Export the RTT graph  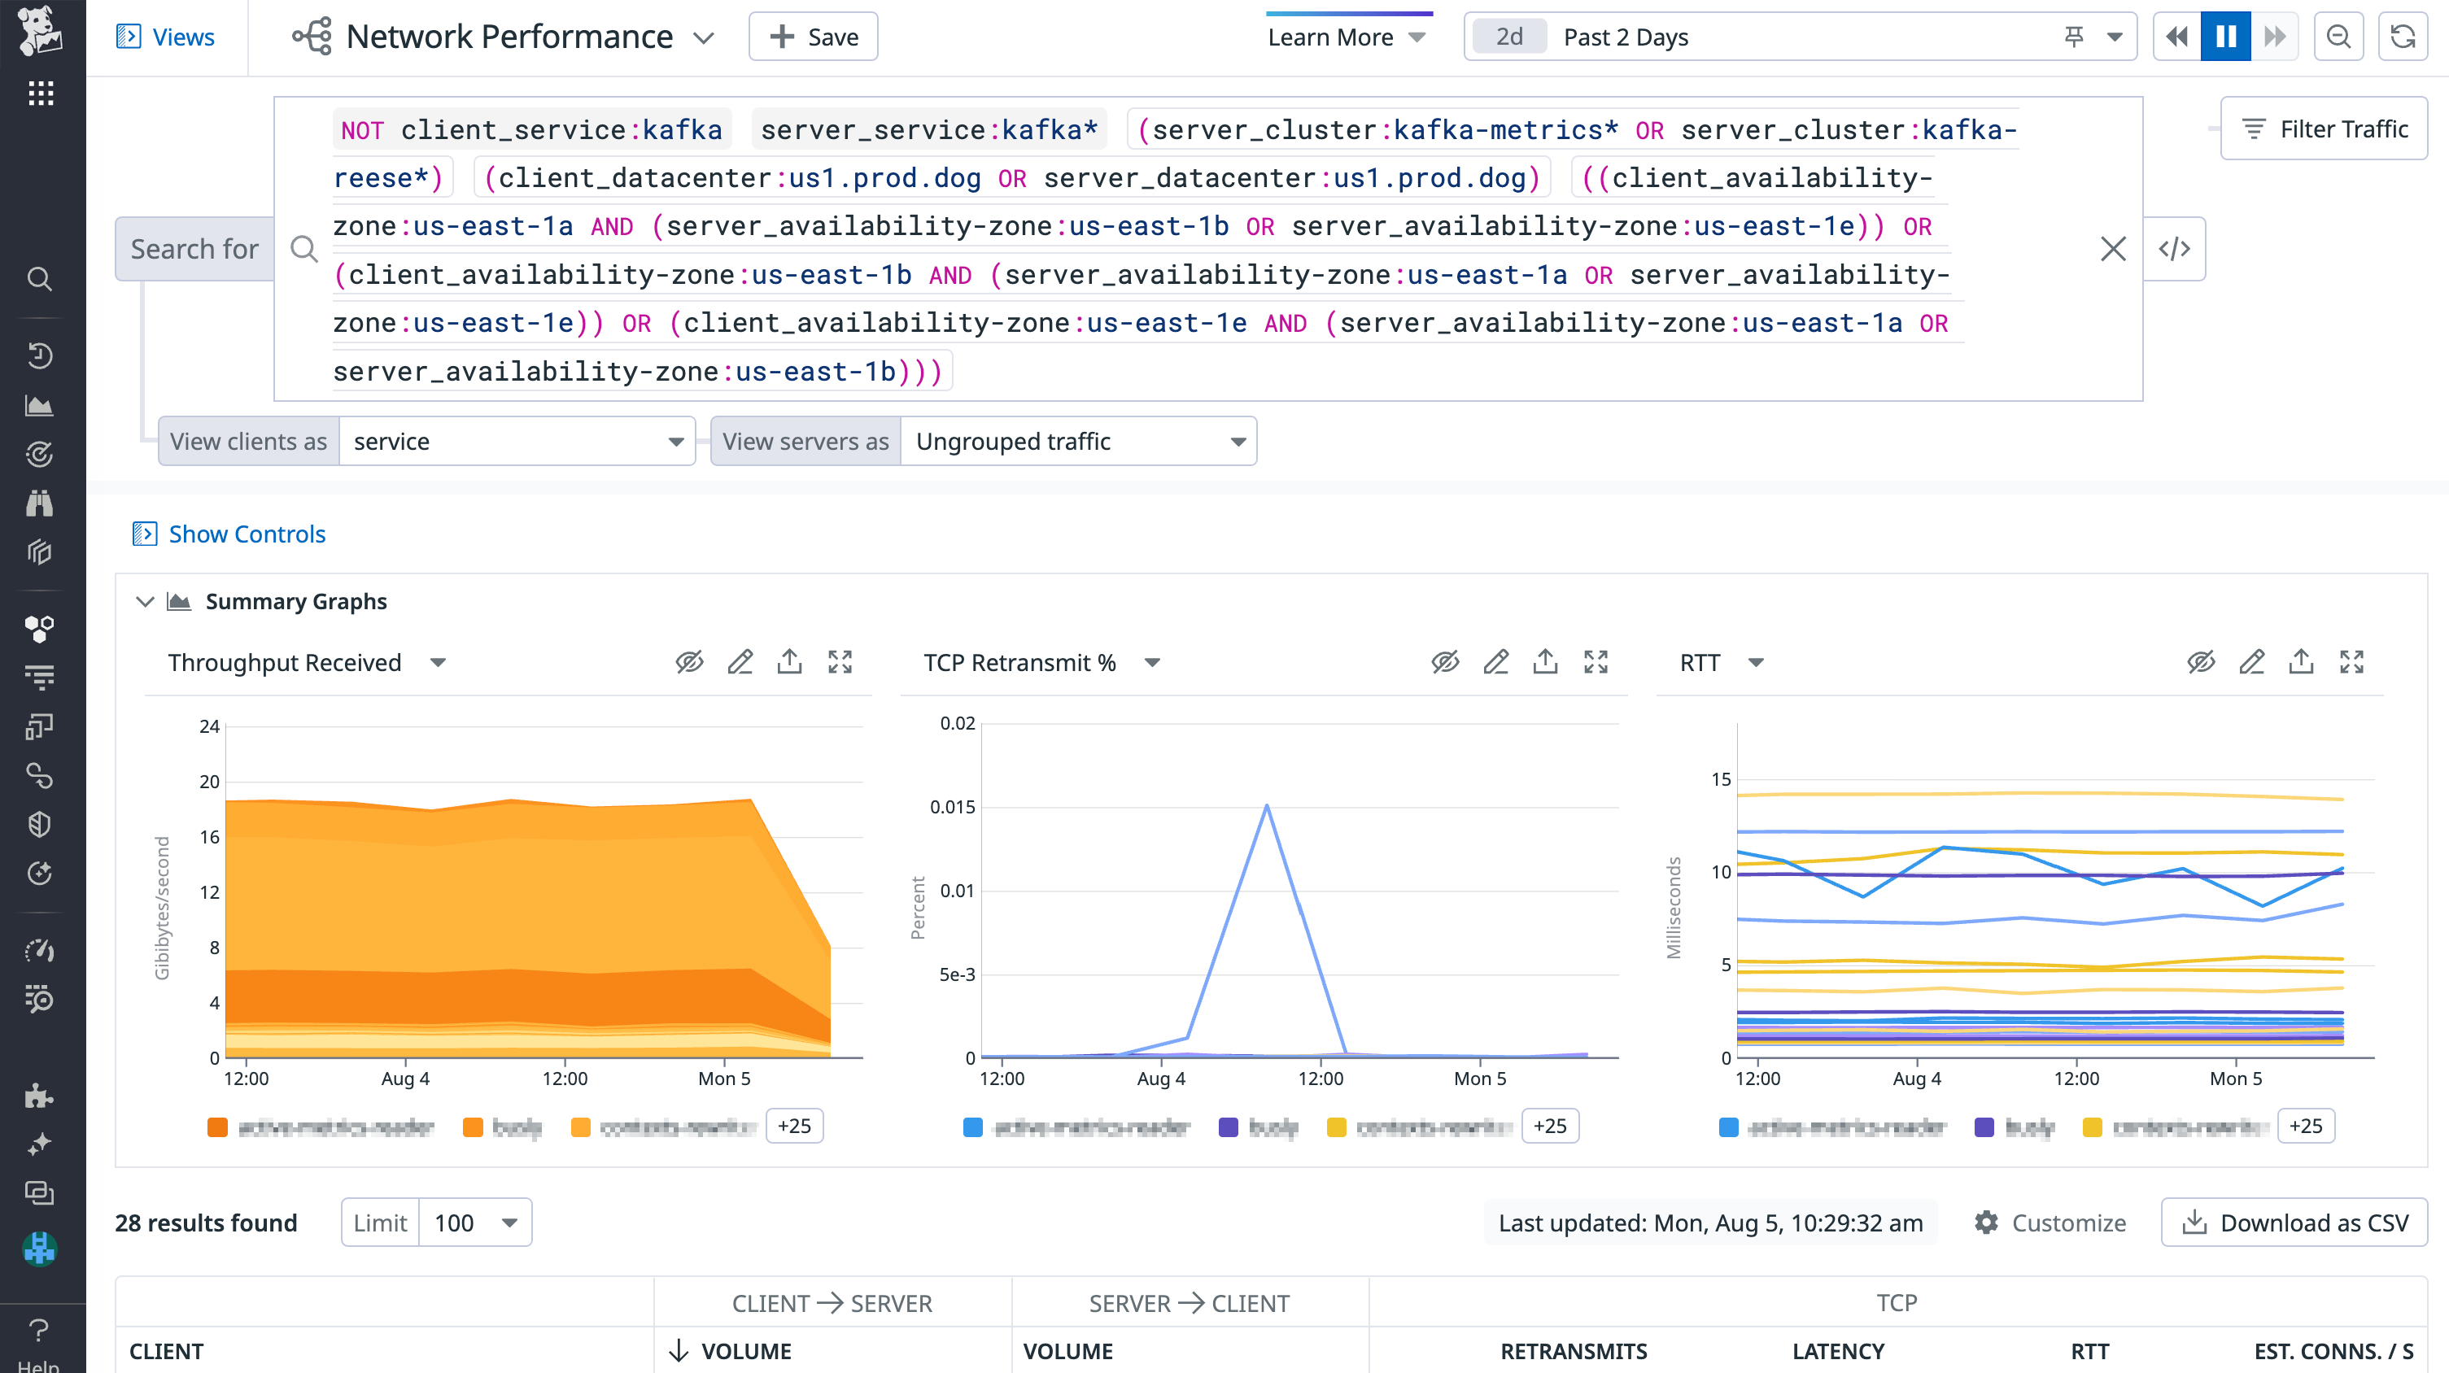pos(2302,661)
